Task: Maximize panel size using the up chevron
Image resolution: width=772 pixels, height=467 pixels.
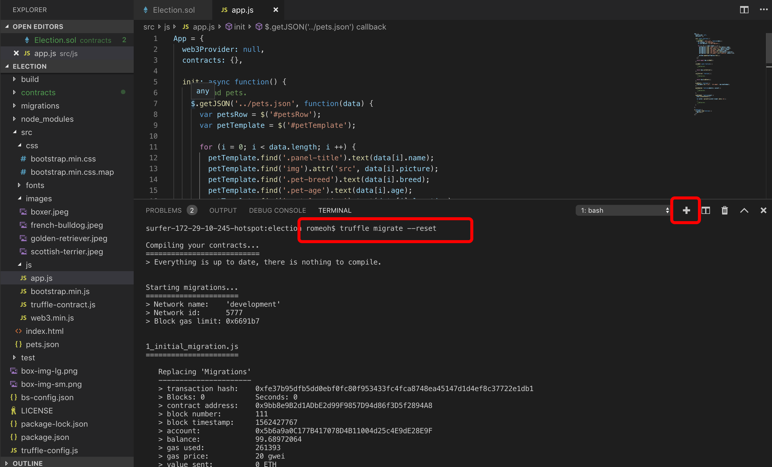Action: (744, 210)
